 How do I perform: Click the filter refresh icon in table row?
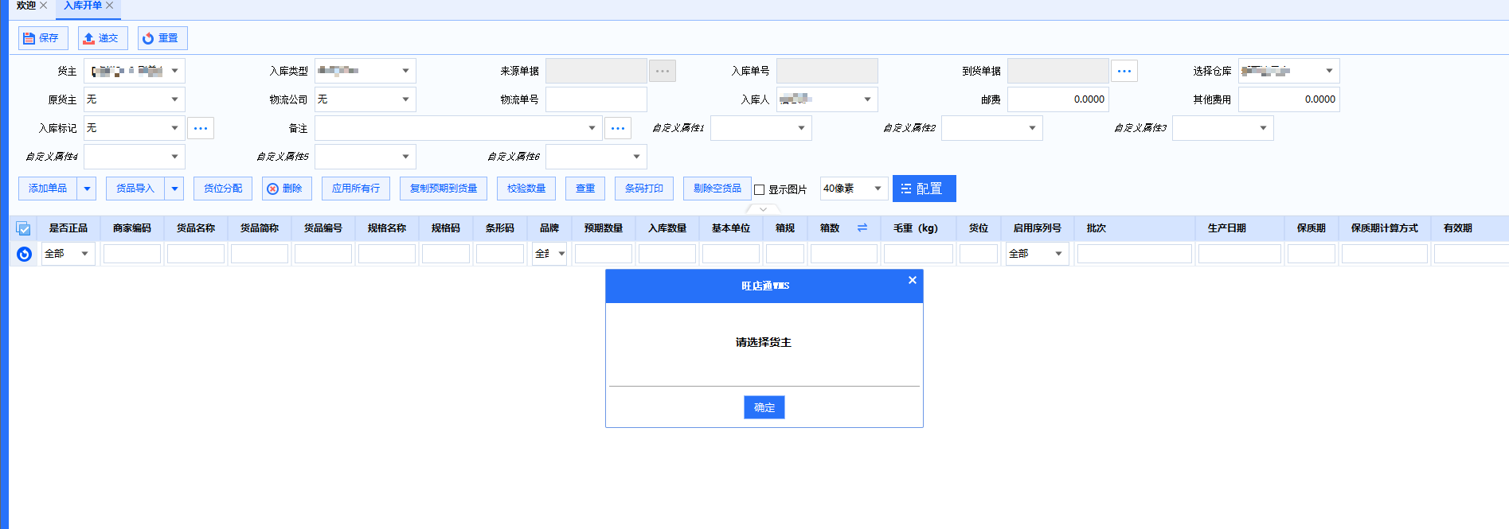tap(24, 254)
